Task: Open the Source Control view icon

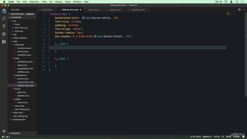Action: [x=4, y=26]
